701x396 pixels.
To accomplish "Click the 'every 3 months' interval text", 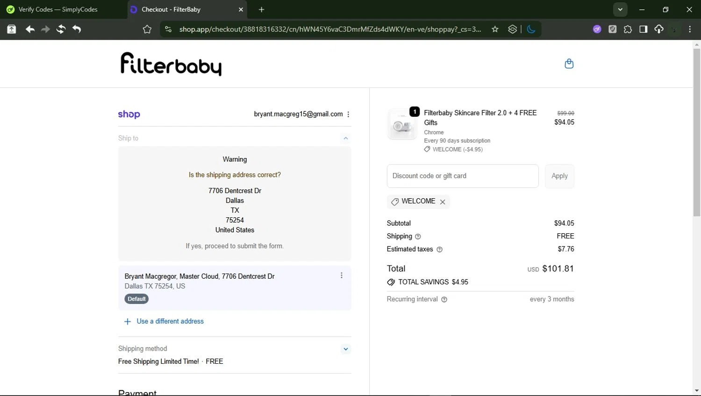I will 552,300.
